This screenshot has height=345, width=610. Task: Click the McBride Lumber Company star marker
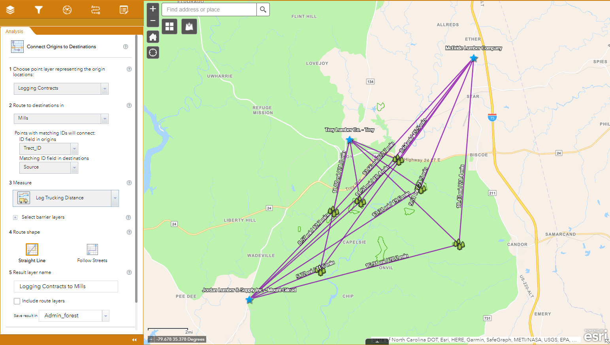point(474,58)
